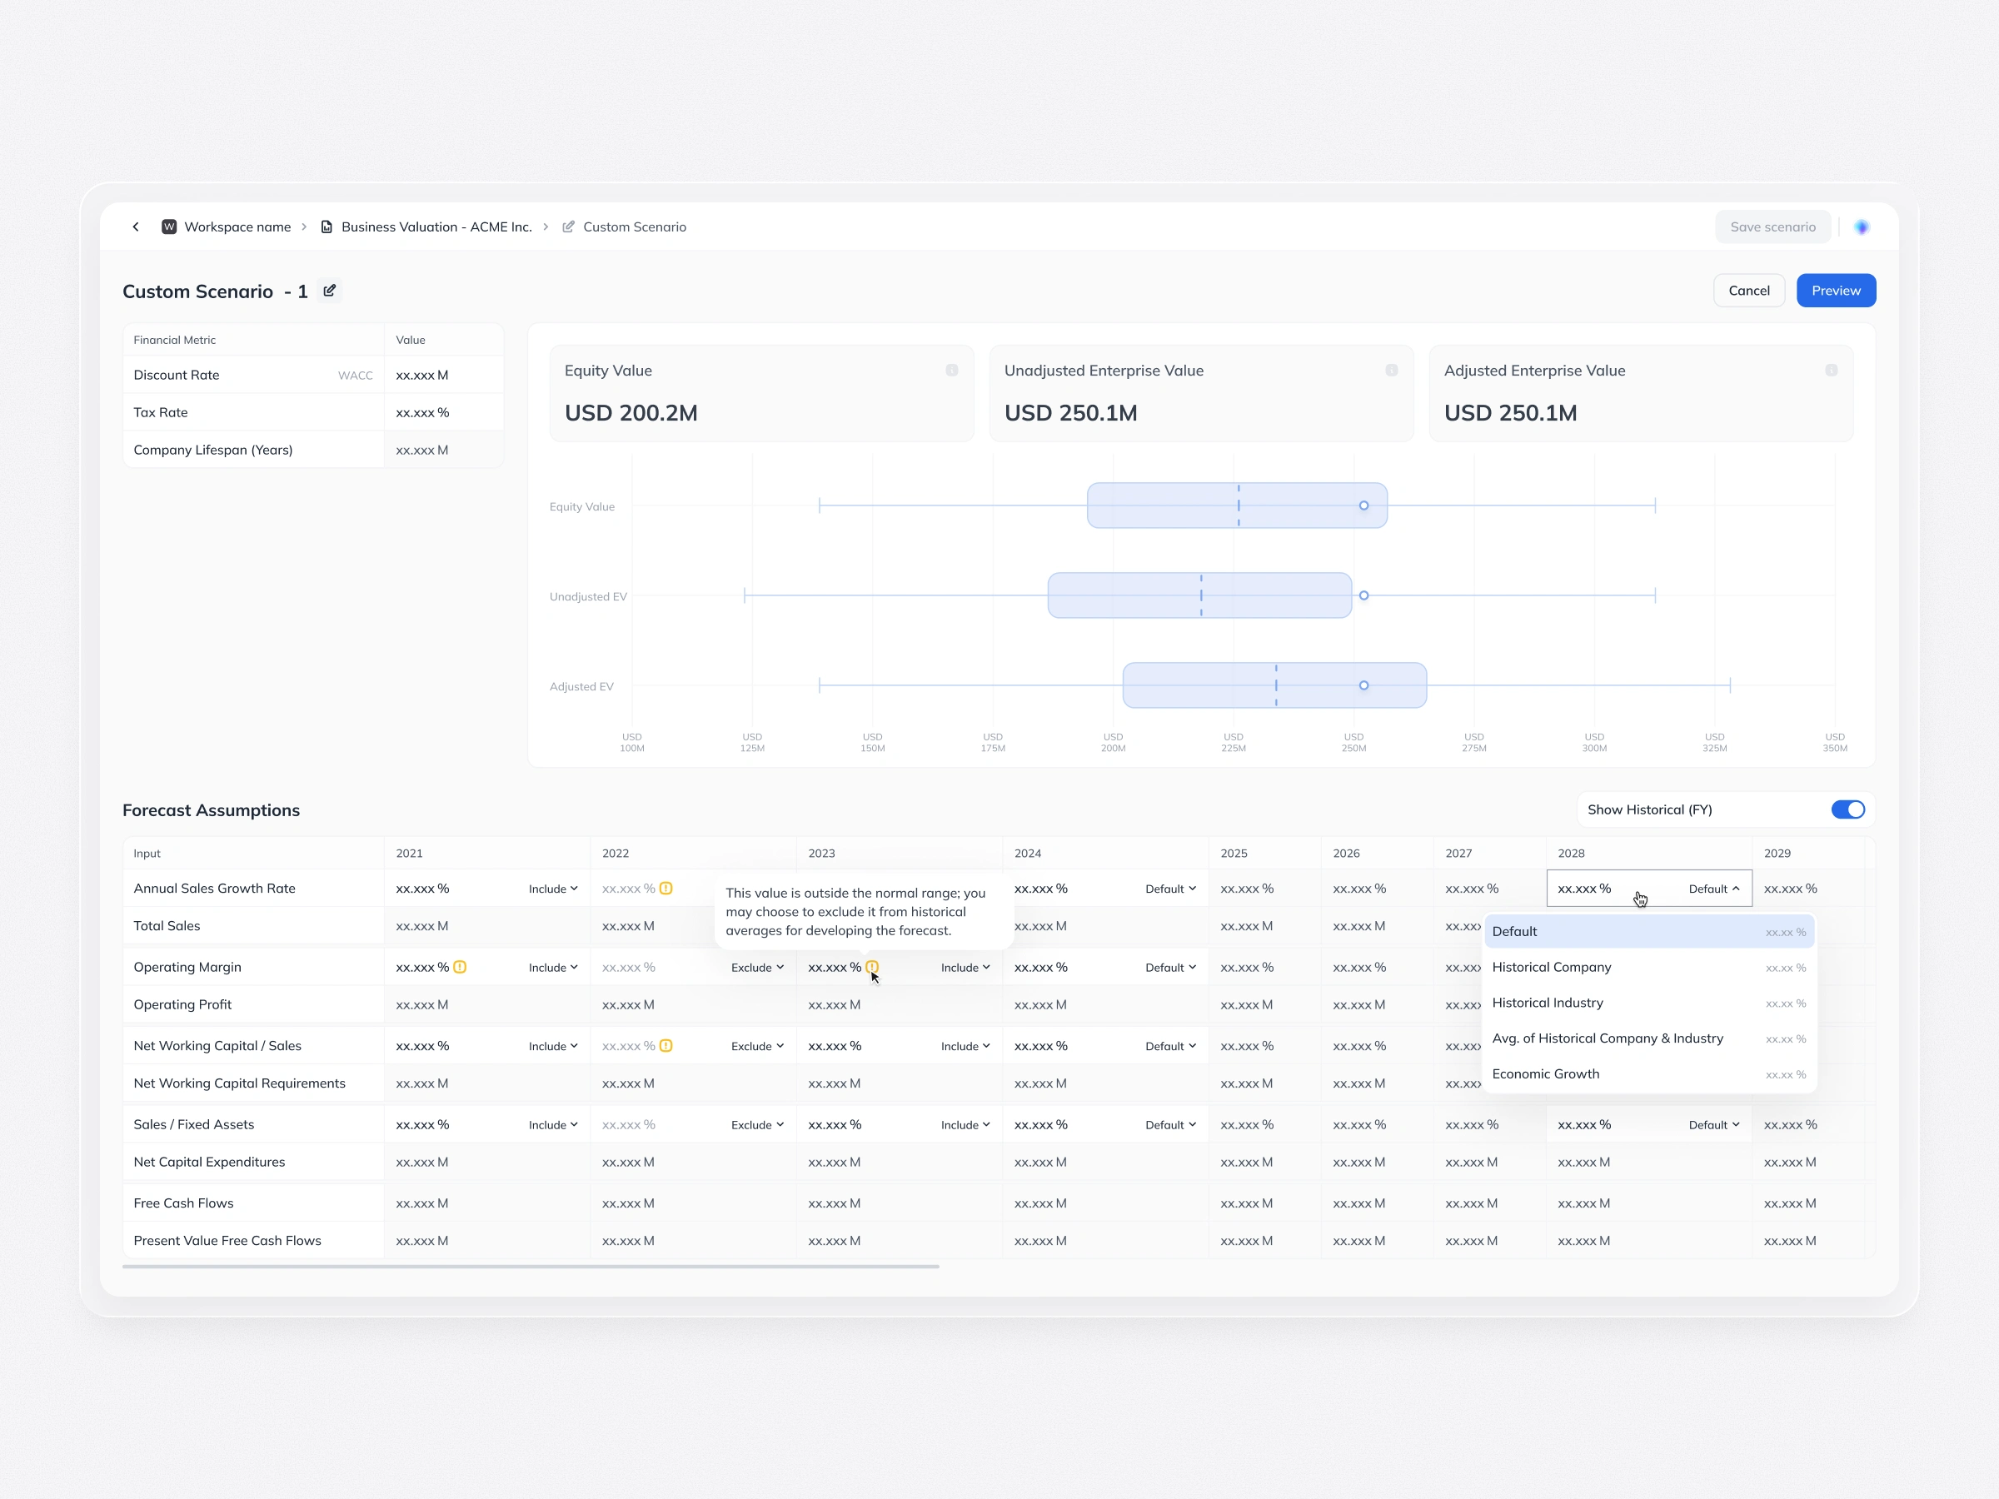
Task: Open 2028 Sales / Fixed Assets Default dropdown
Action: click(1714, 1125)
